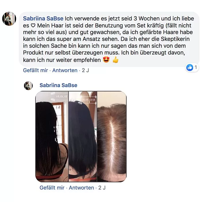
Task: Like the photo reply with 'Gefällt mir'
Action: 52,188
